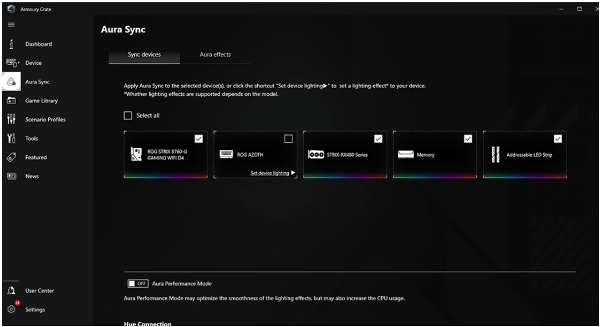Click the Set device lighting arrow
This screenshot has width=602, height=327.
293,173
